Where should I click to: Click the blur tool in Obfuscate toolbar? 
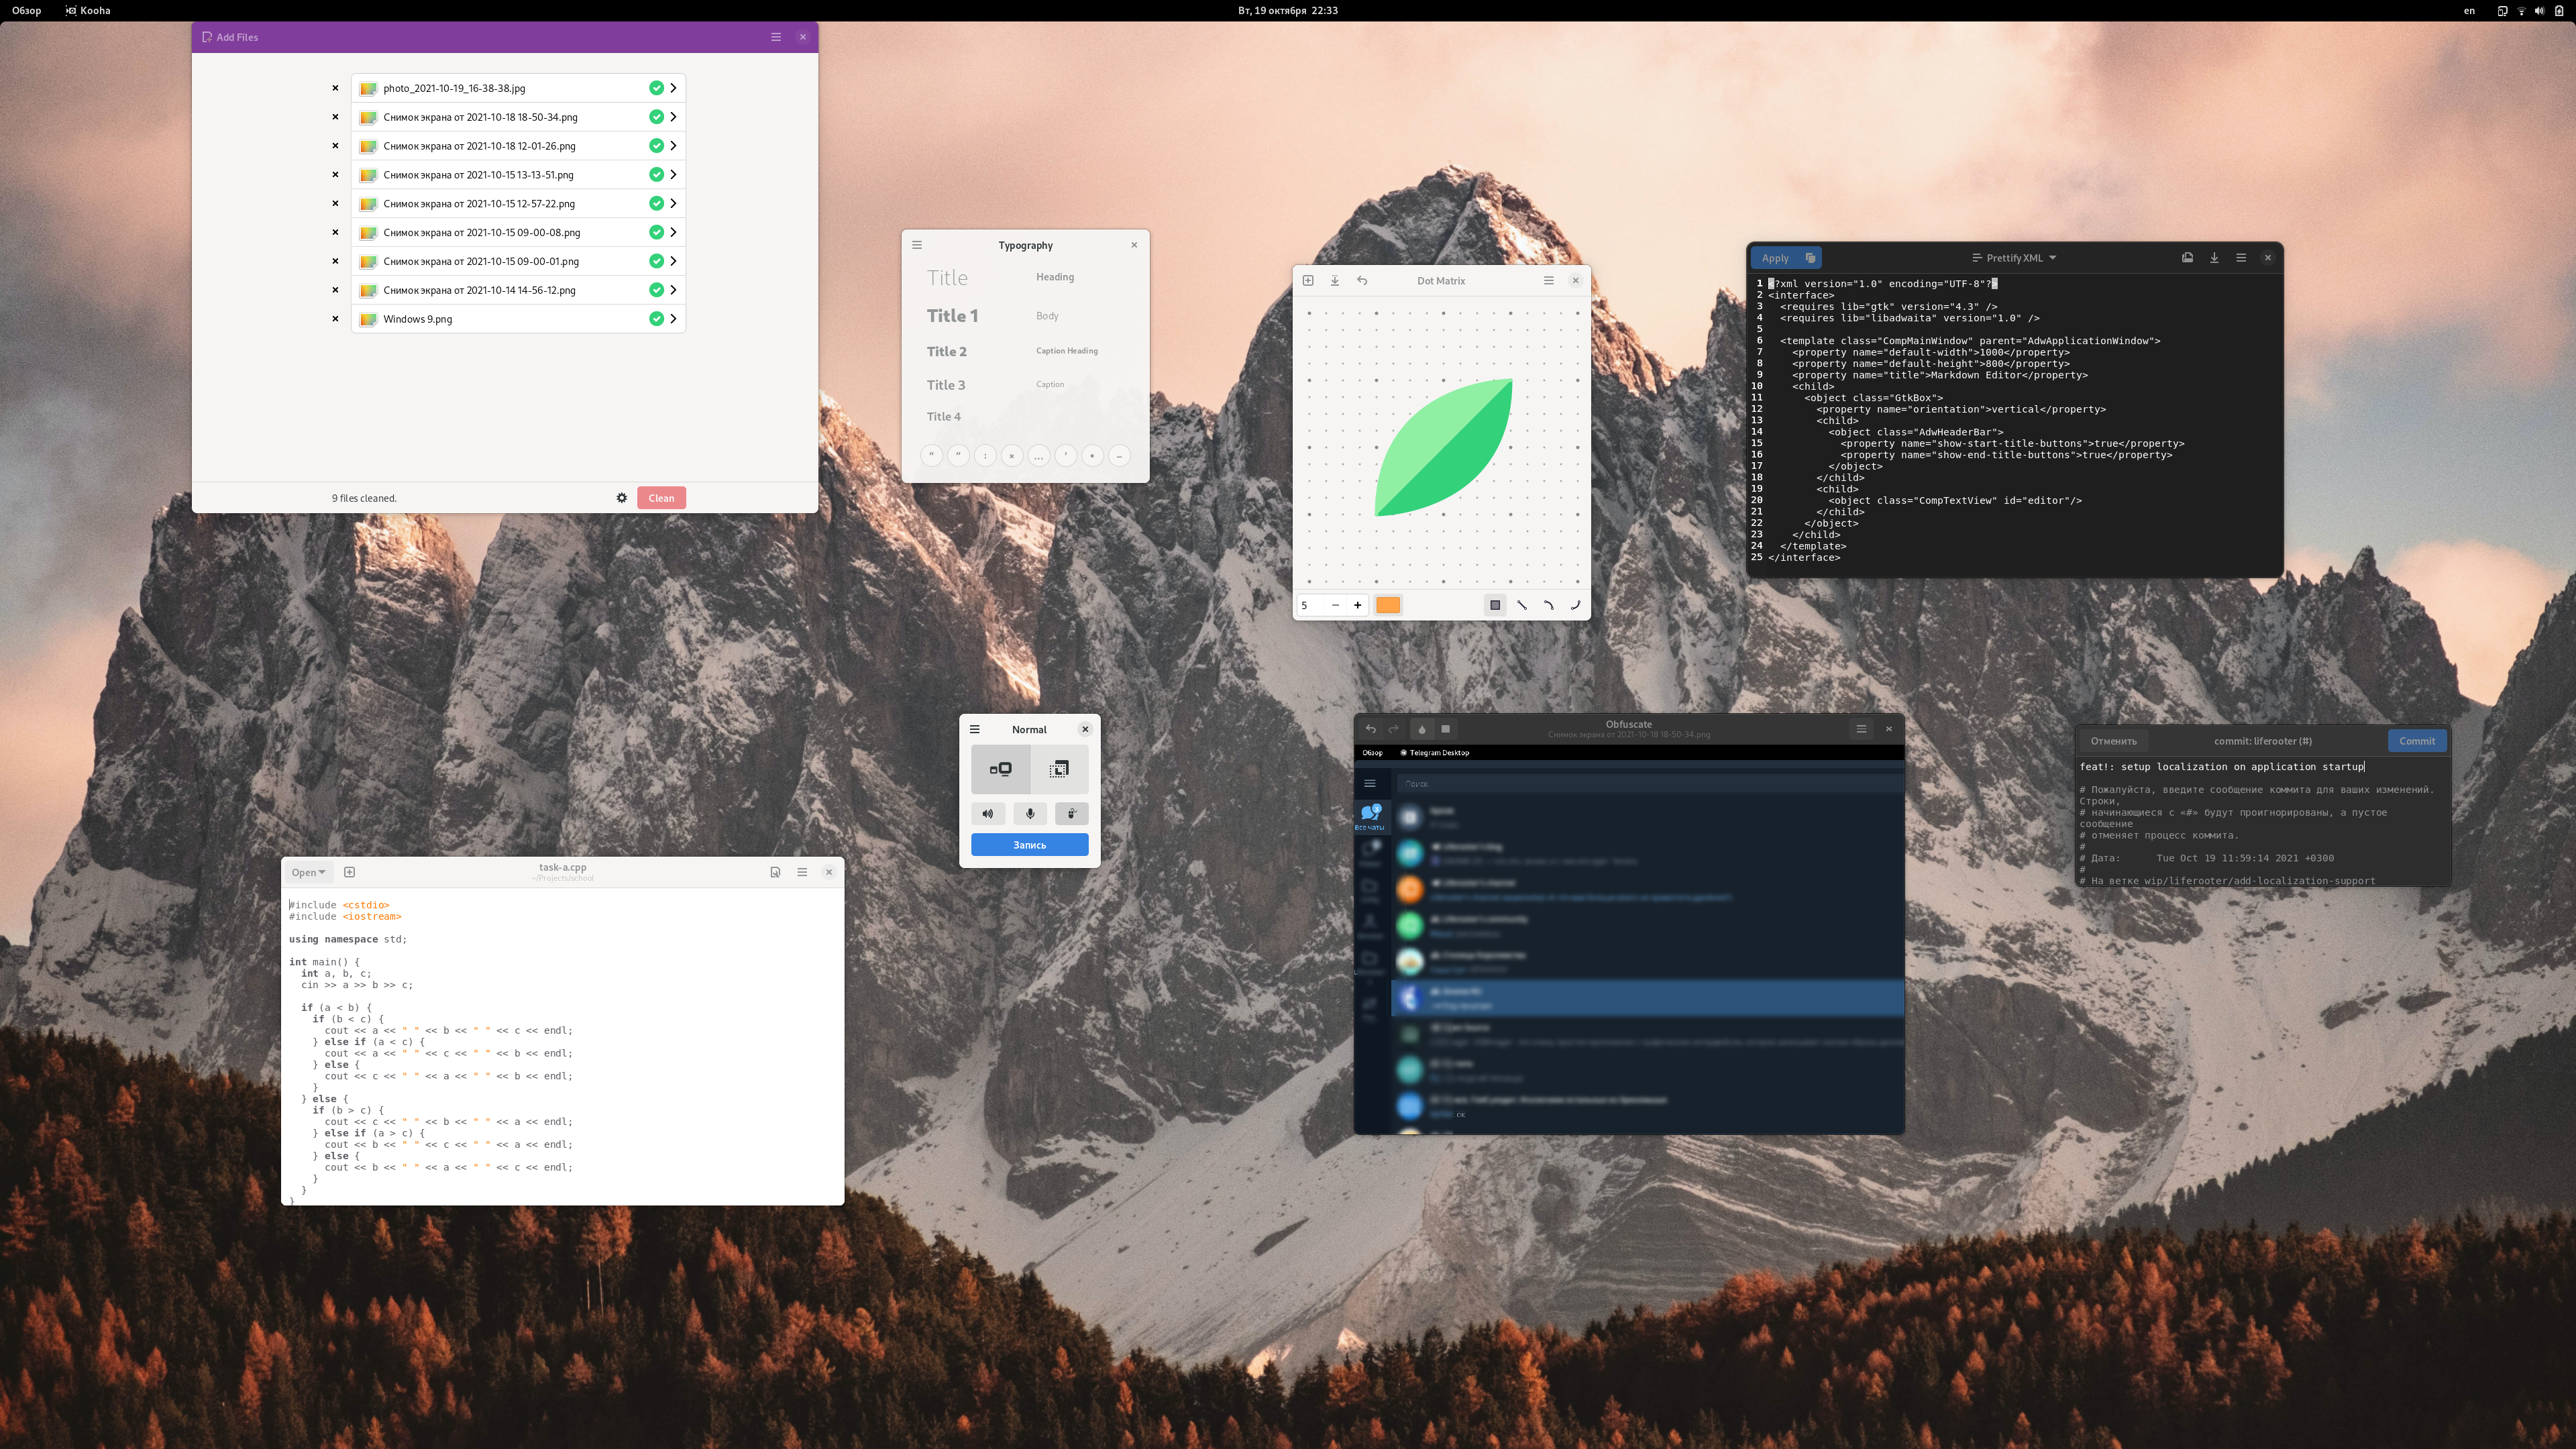(1422, 729)
